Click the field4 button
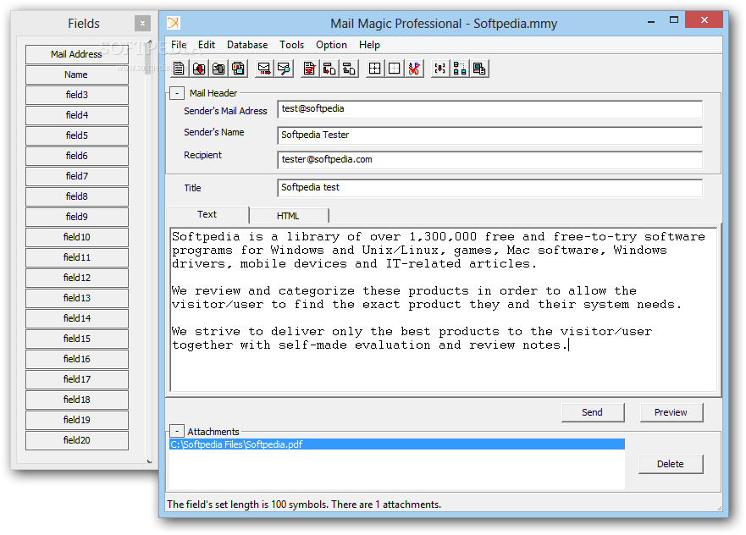The width and height of the screenshot is (746, 535). [x=76, y=115]
